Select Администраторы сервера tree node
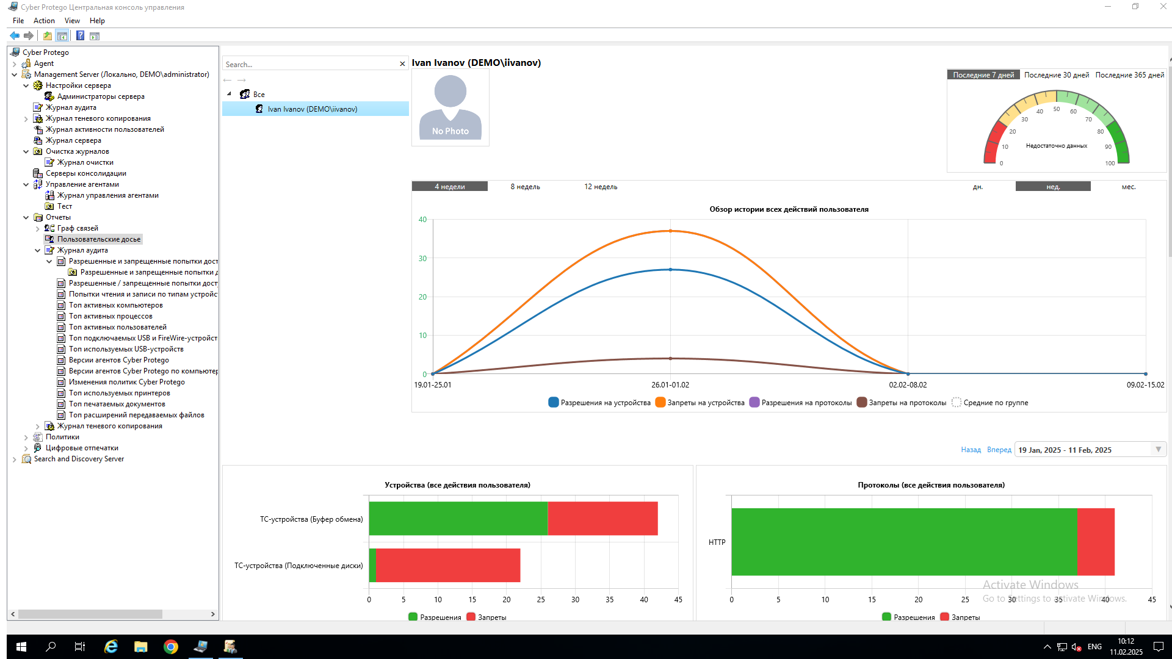The image size is (1172, 659). pyautogui.click(x=101, y=96)
